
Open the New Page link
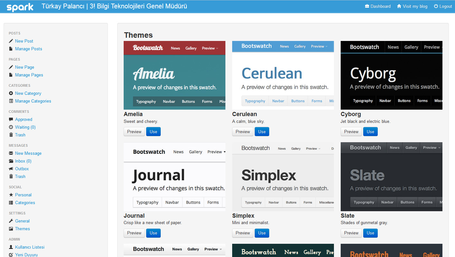point(24,67)
